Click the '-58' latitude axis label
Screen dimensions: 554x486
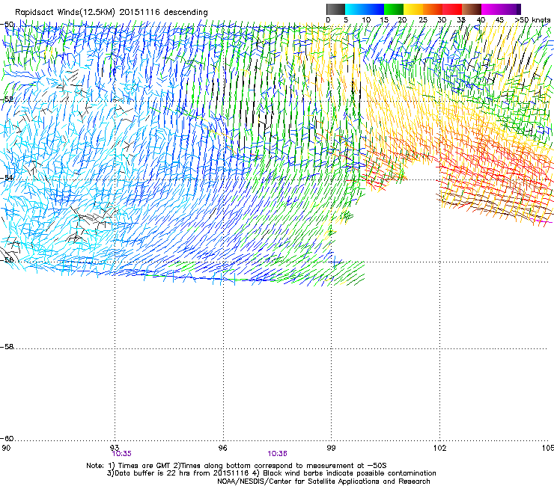7,347
